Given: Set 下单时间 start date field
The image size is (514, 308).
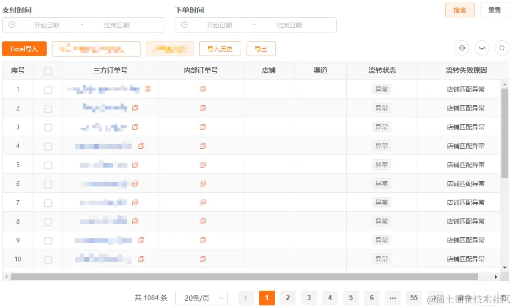Looking at the screenshot, I should point(219,25).
